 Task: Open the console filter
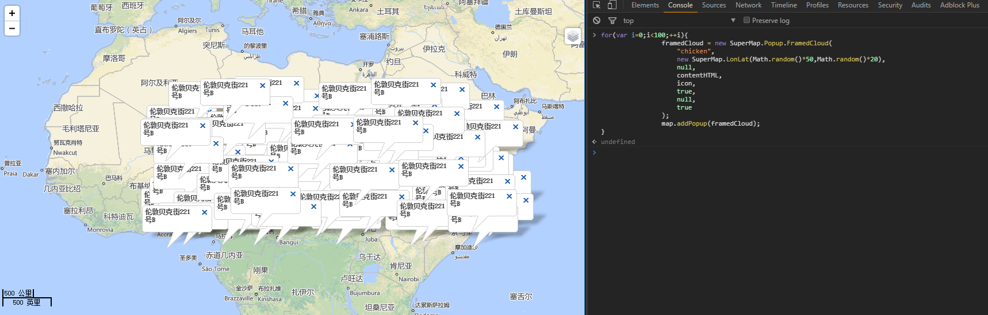click(612, 21)
